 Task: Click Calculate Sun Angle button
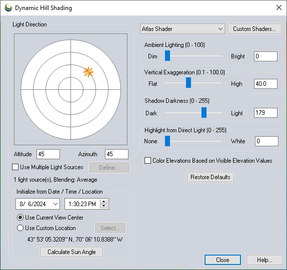[71, 252]
